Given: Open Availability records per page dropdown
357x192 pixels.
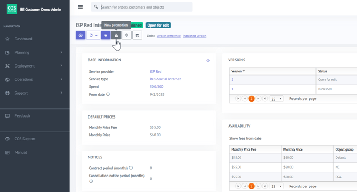Looking at the screenshot, I should [277, 186].
